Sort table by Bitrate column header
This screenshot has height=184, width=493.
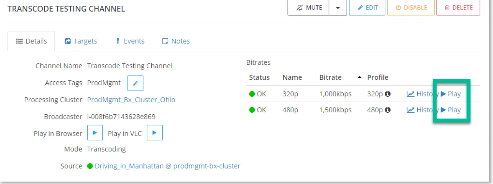coord(330,78)
